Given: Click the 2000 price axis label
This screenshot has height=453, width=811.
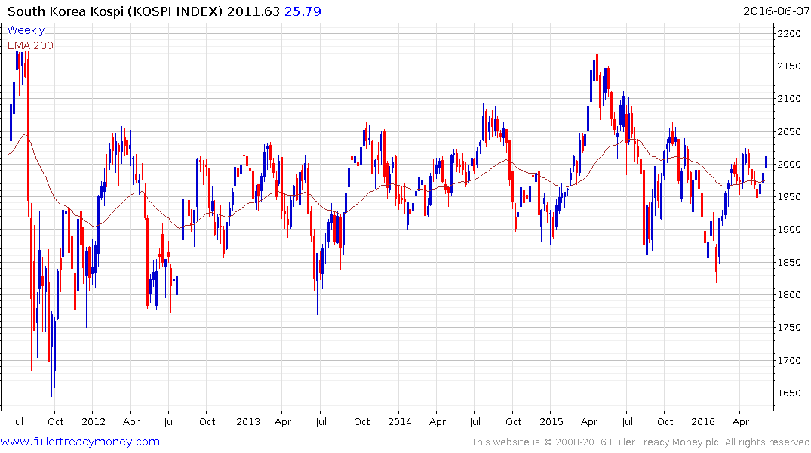Looking at the screenshot, I should [789, 165].
